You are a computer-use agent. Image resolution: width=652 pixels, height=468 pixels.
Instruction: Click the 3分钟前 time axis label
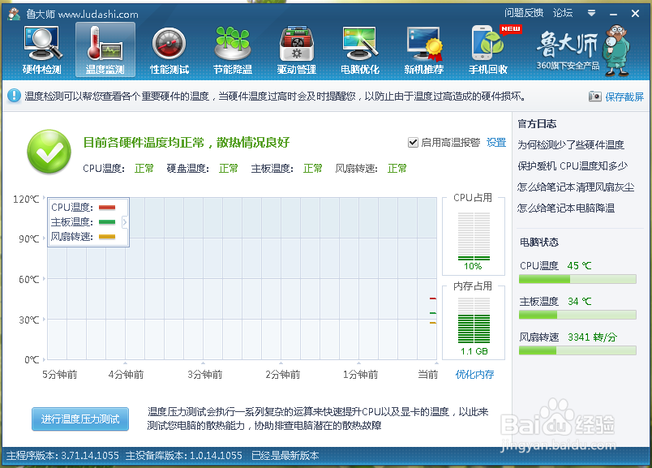pos(205,375)
